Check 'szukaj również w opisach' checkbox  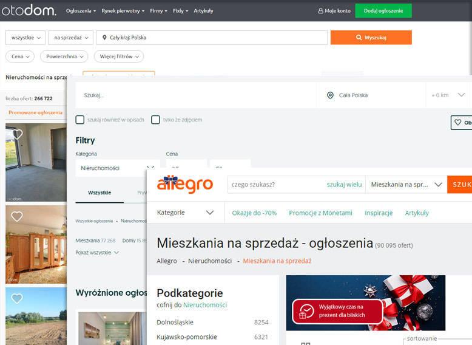tap(79, 120)
